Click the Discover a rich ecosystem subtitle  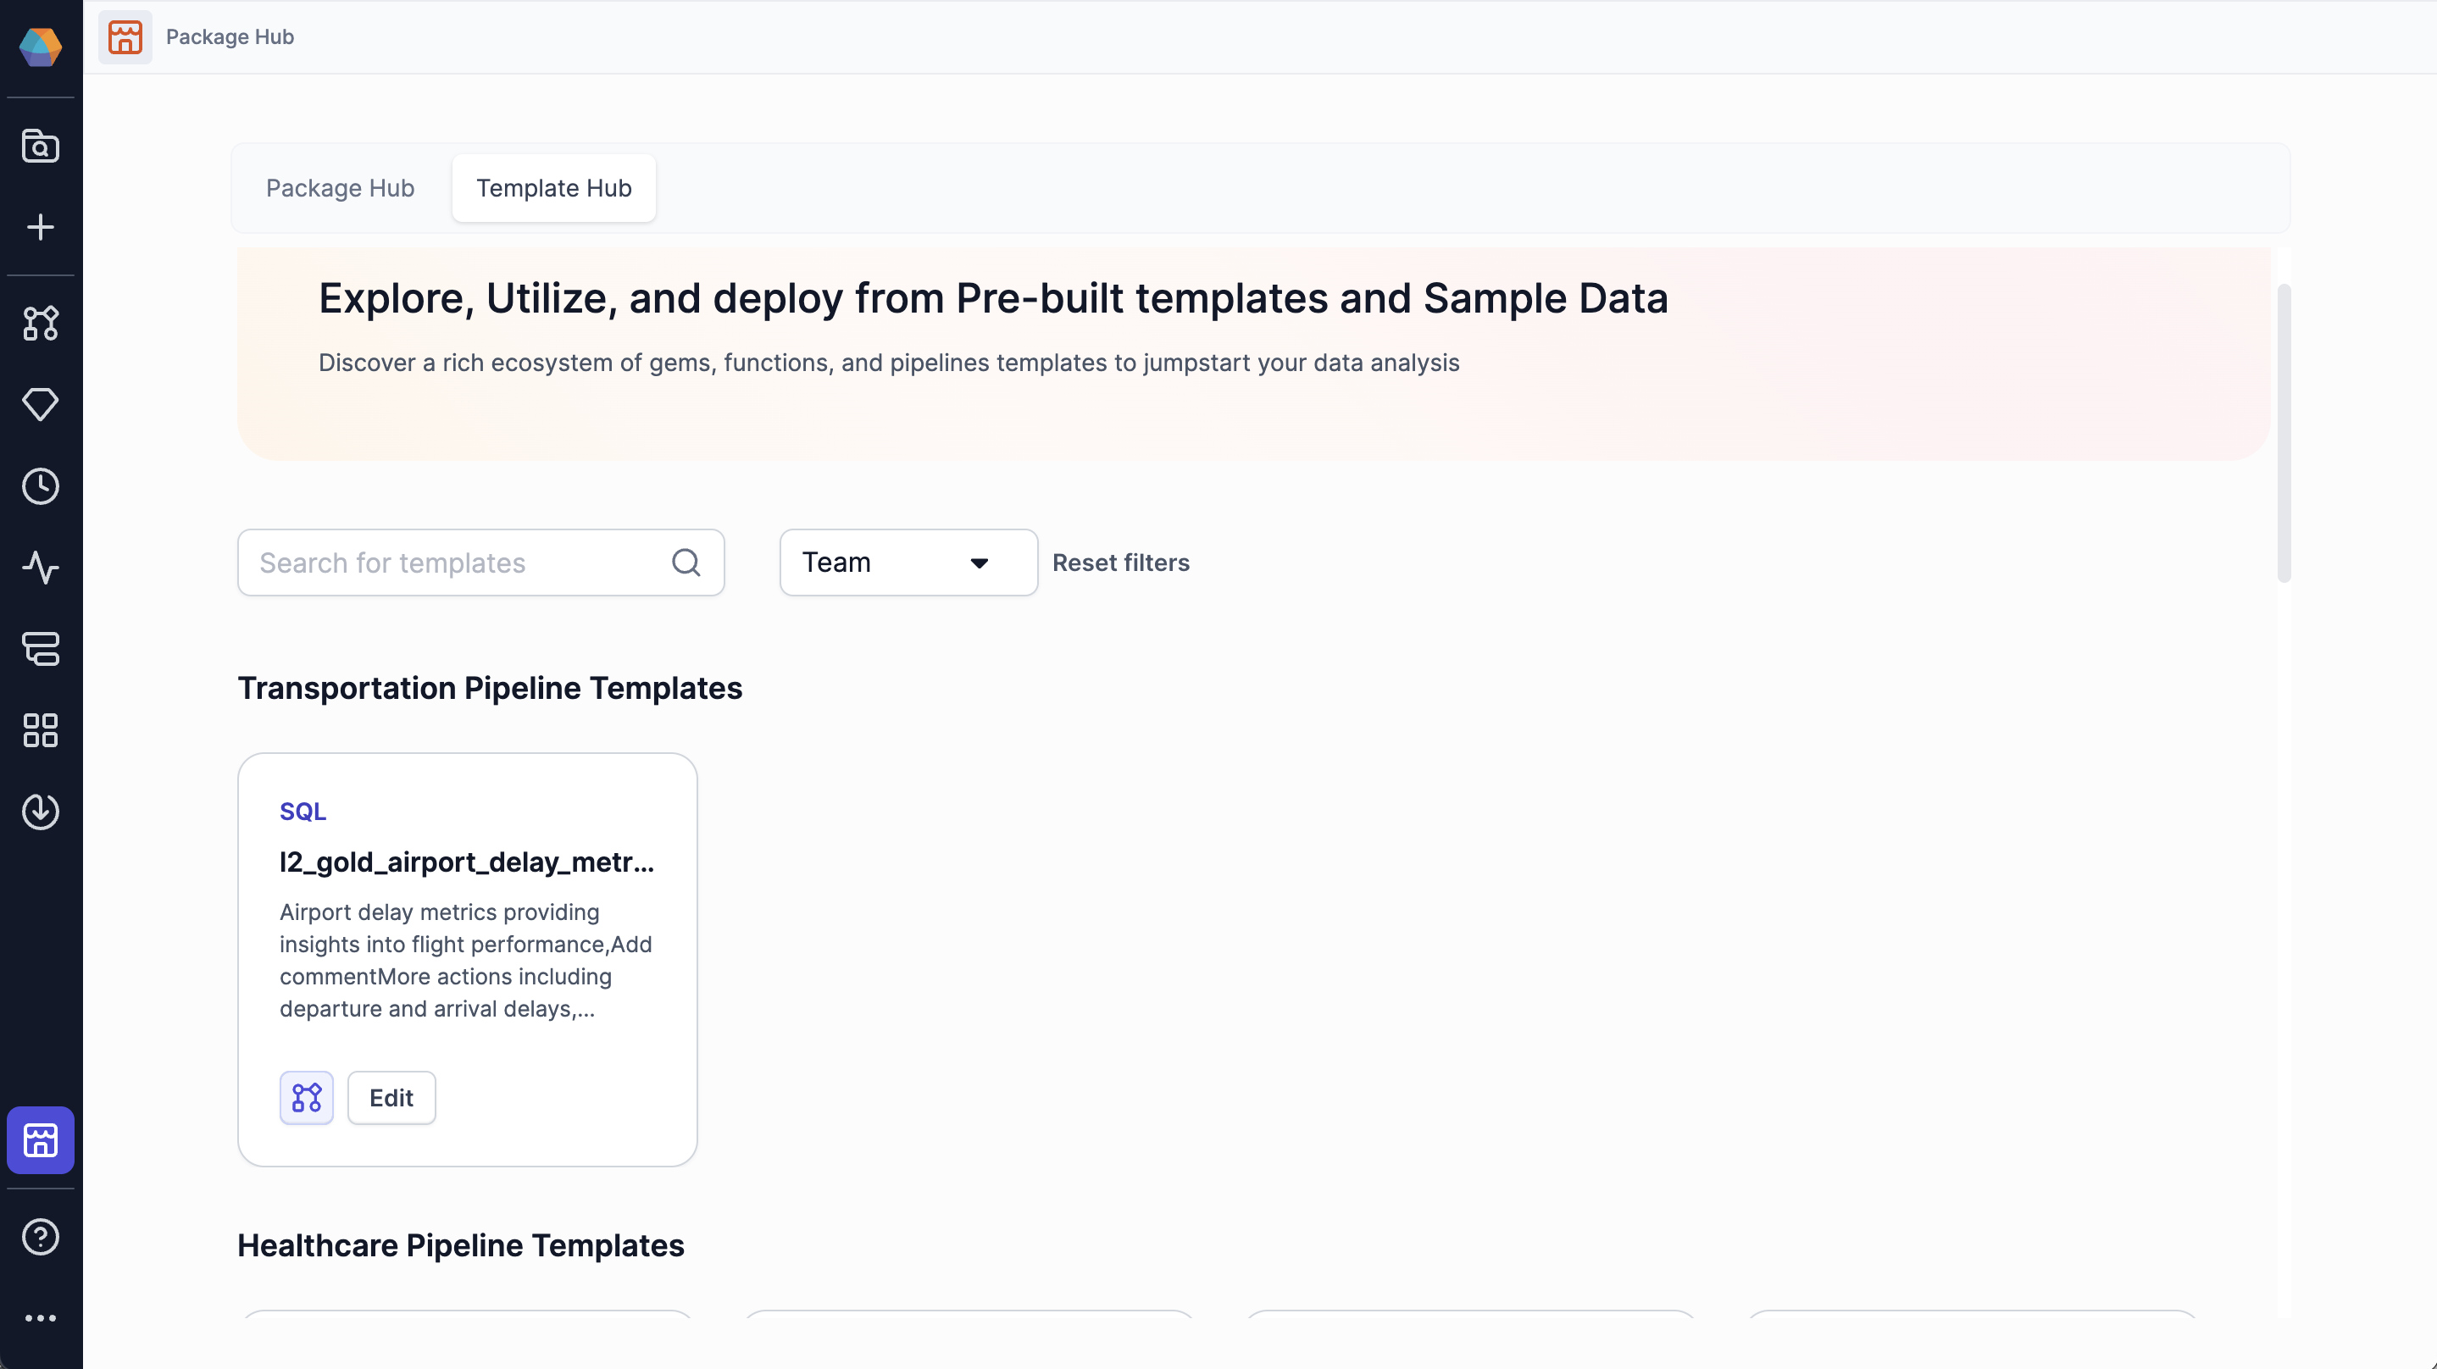[888, 363]
